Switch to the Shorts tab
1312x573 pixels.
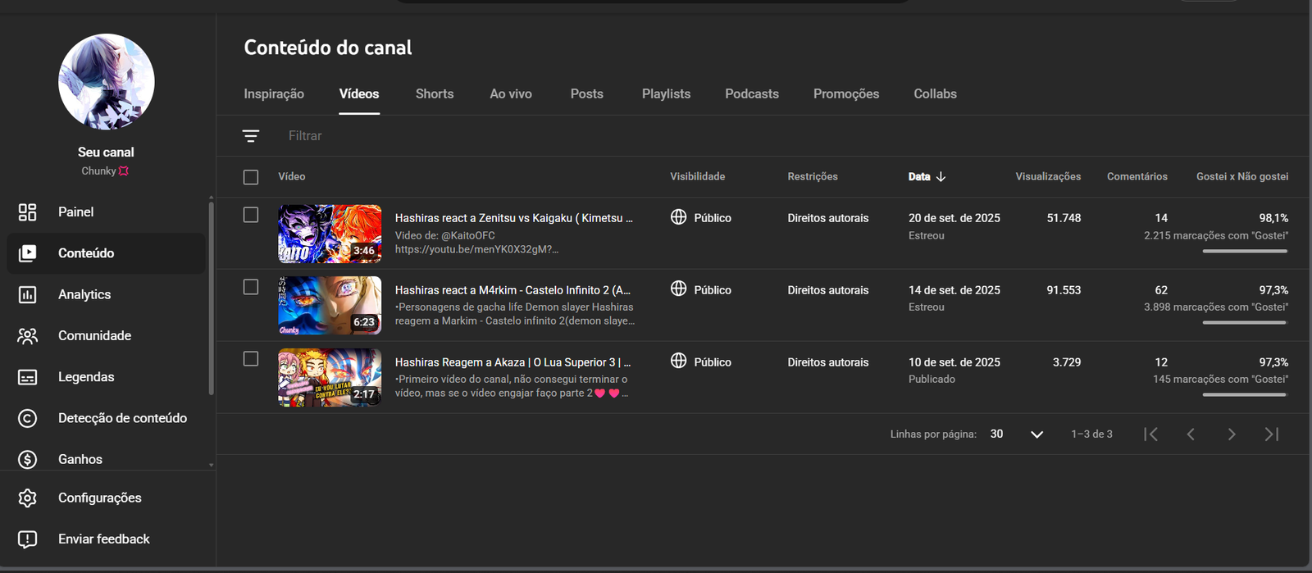point(435,94)
